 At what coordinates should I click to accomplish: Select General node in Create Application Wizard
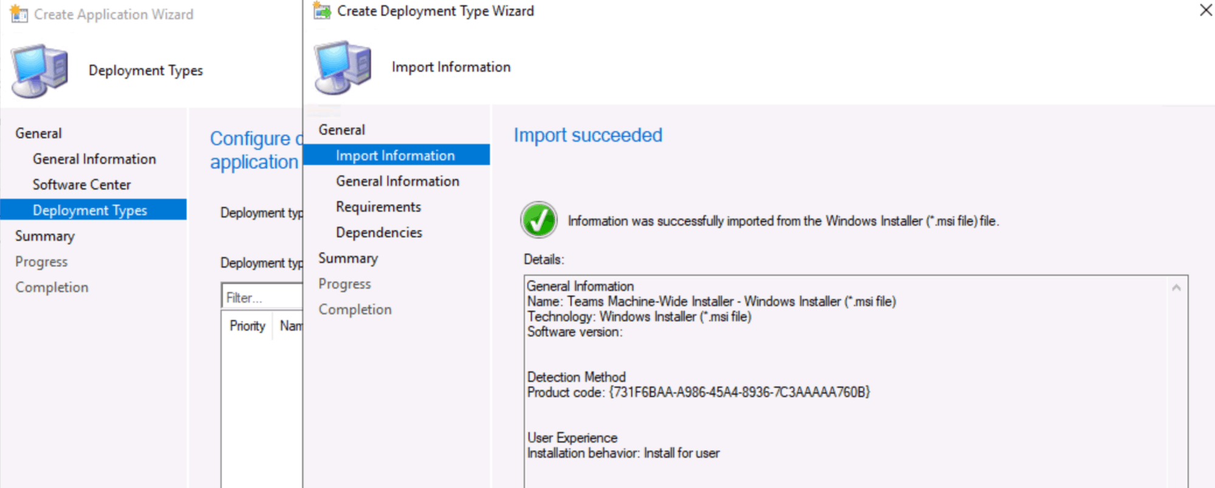click(38, 134)
